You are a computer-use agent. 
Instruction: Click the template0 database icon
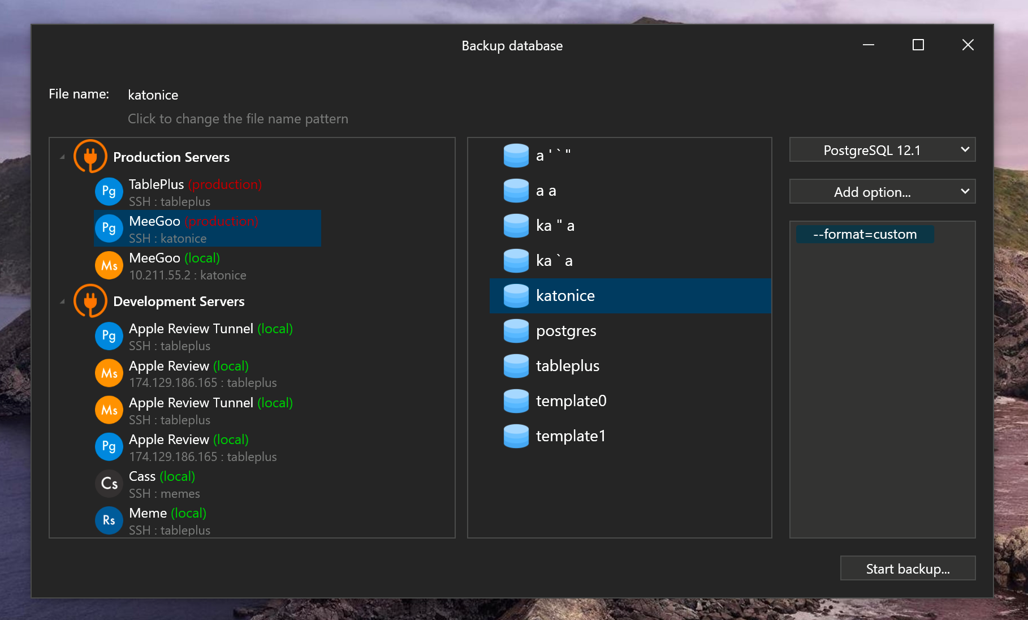(x=516, y=401)
